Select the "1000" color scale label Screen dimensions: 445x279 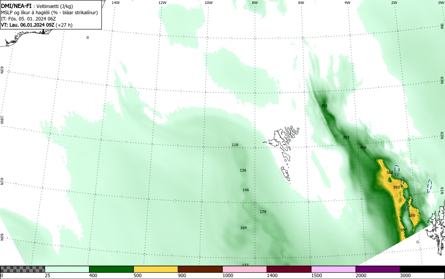[227, 275]
